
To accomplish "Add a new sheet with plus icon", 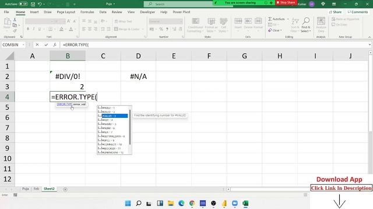I will click(x=65, y=189).
